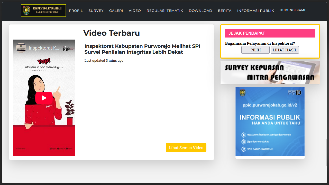Open the INFORMASI PUBLIK menu

(255, 11)
